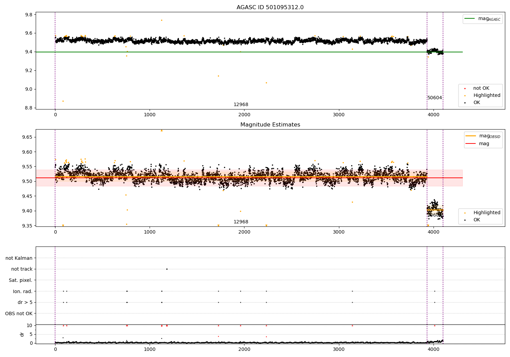
Task: Click the orange mag OBSID legend line
Action: click(471, 136)
